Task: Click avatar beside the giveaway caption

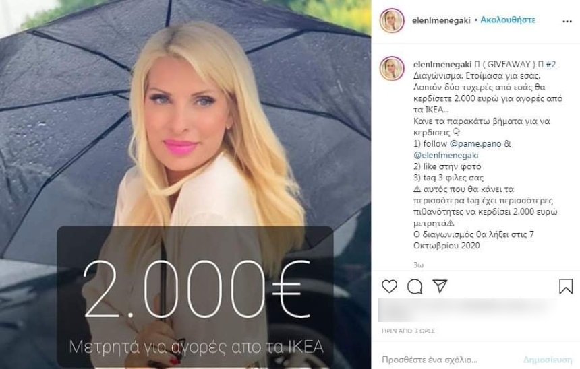Action: [x=392, y=69]
